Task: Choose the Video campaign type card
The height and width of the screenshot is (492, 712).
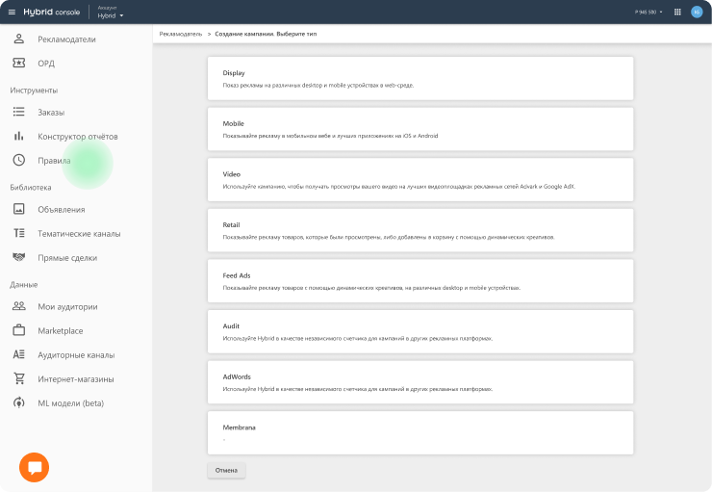Action: [x=420, y=179]
